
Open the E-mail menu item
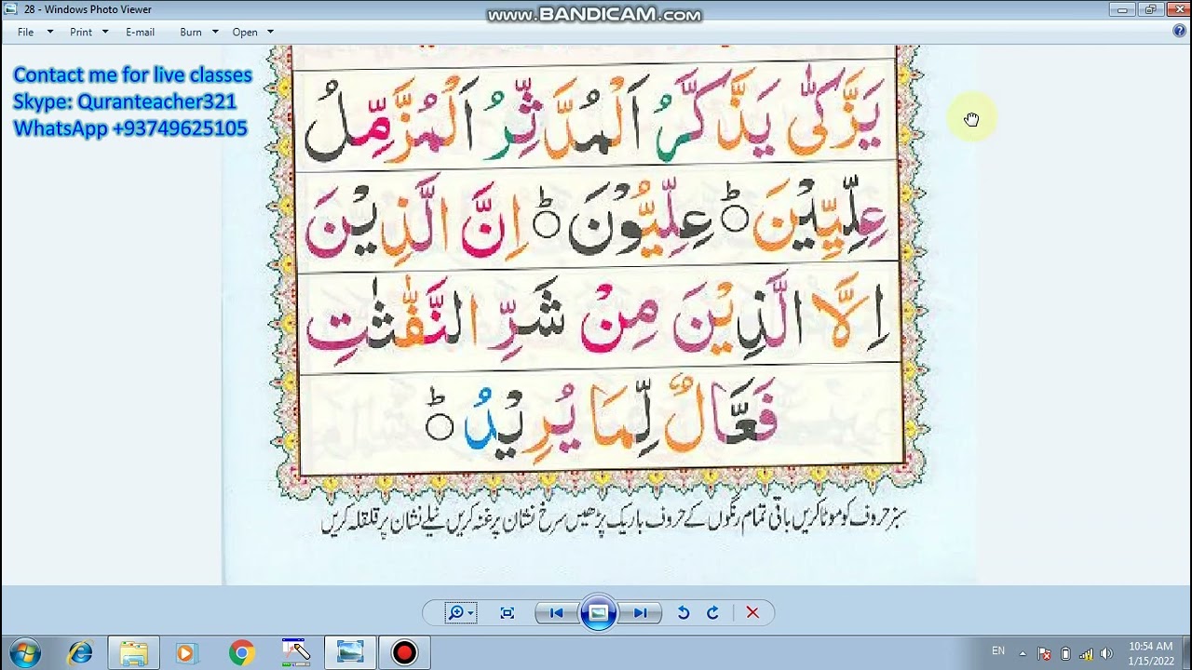[x=140, y=32]
